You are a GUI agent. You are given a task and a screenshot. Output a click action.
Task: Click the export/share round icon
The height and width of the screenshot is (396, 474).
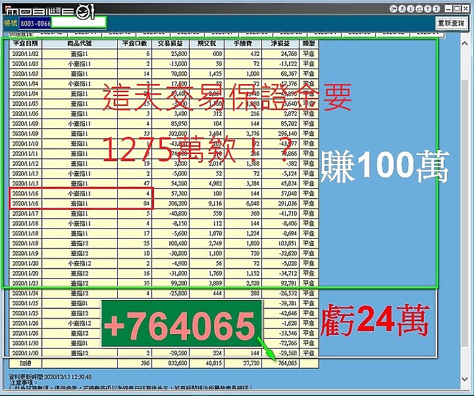point(419,9)
